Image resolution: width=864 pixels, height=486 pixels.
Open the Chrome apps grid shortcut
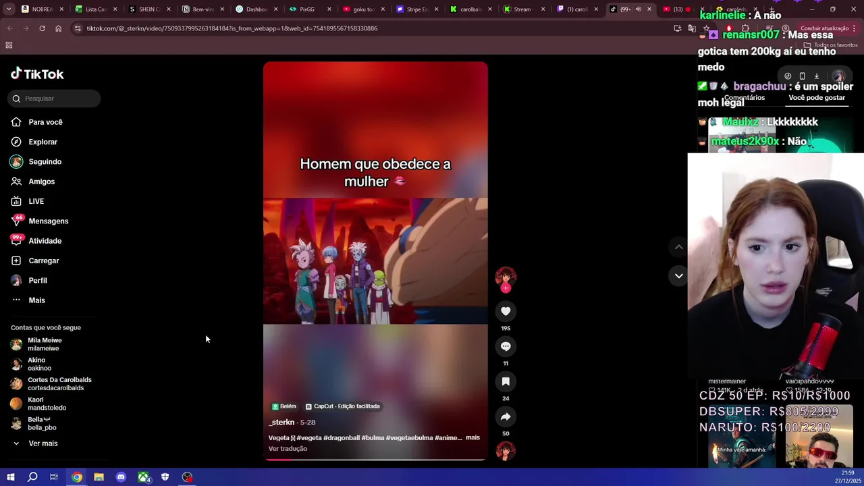(x=9, y=45)
